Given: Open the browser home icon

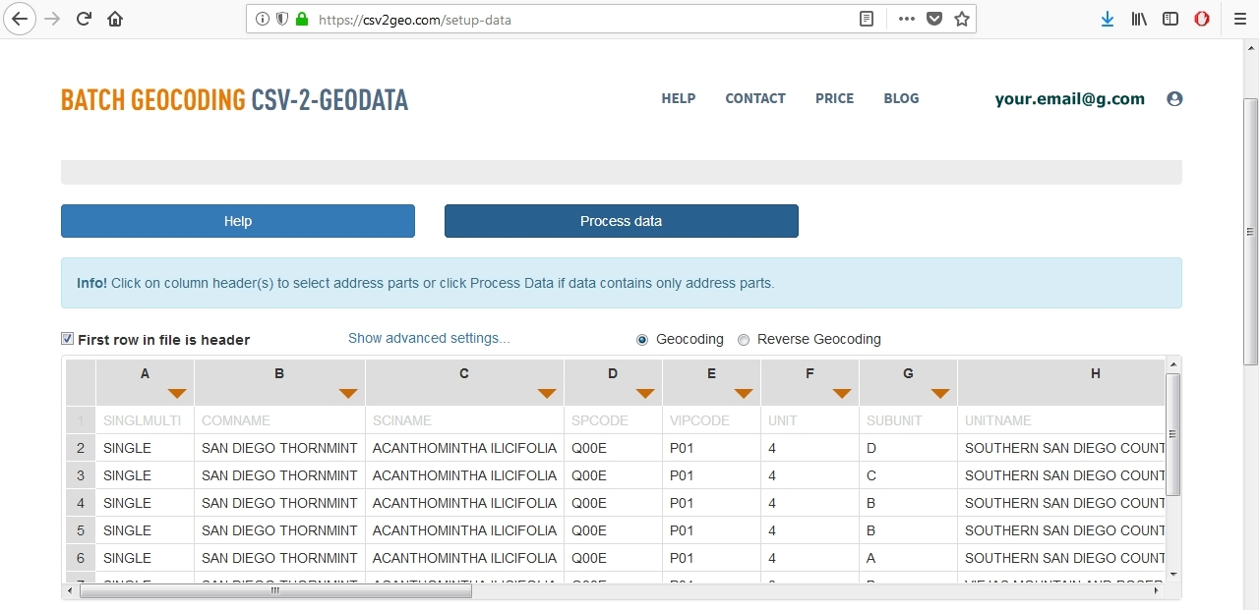Looking at the screenshot, I should point(115,19).
